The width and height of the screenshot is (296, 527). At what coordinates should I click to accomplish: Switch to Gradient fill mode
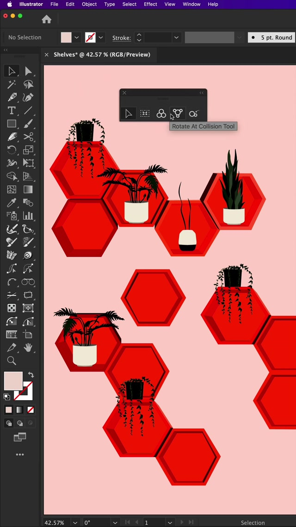19,410
